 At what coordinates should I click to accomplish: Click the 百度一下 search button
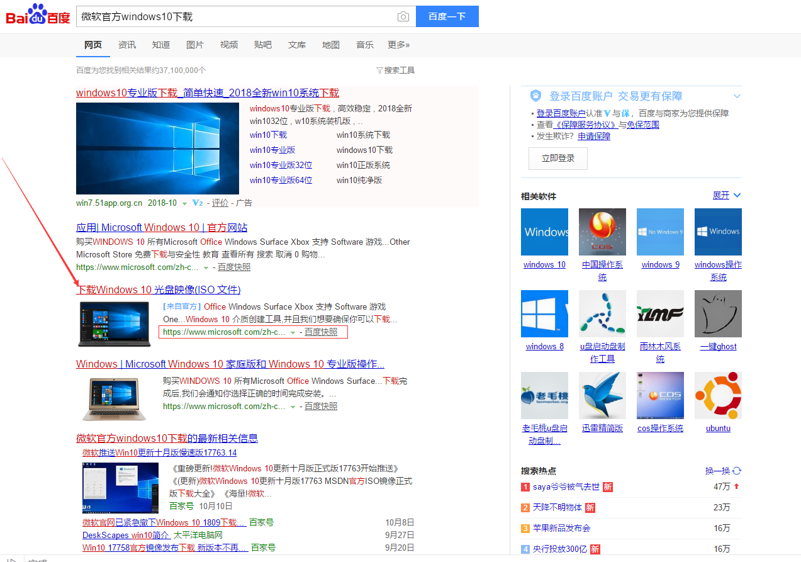click(447, 16)
